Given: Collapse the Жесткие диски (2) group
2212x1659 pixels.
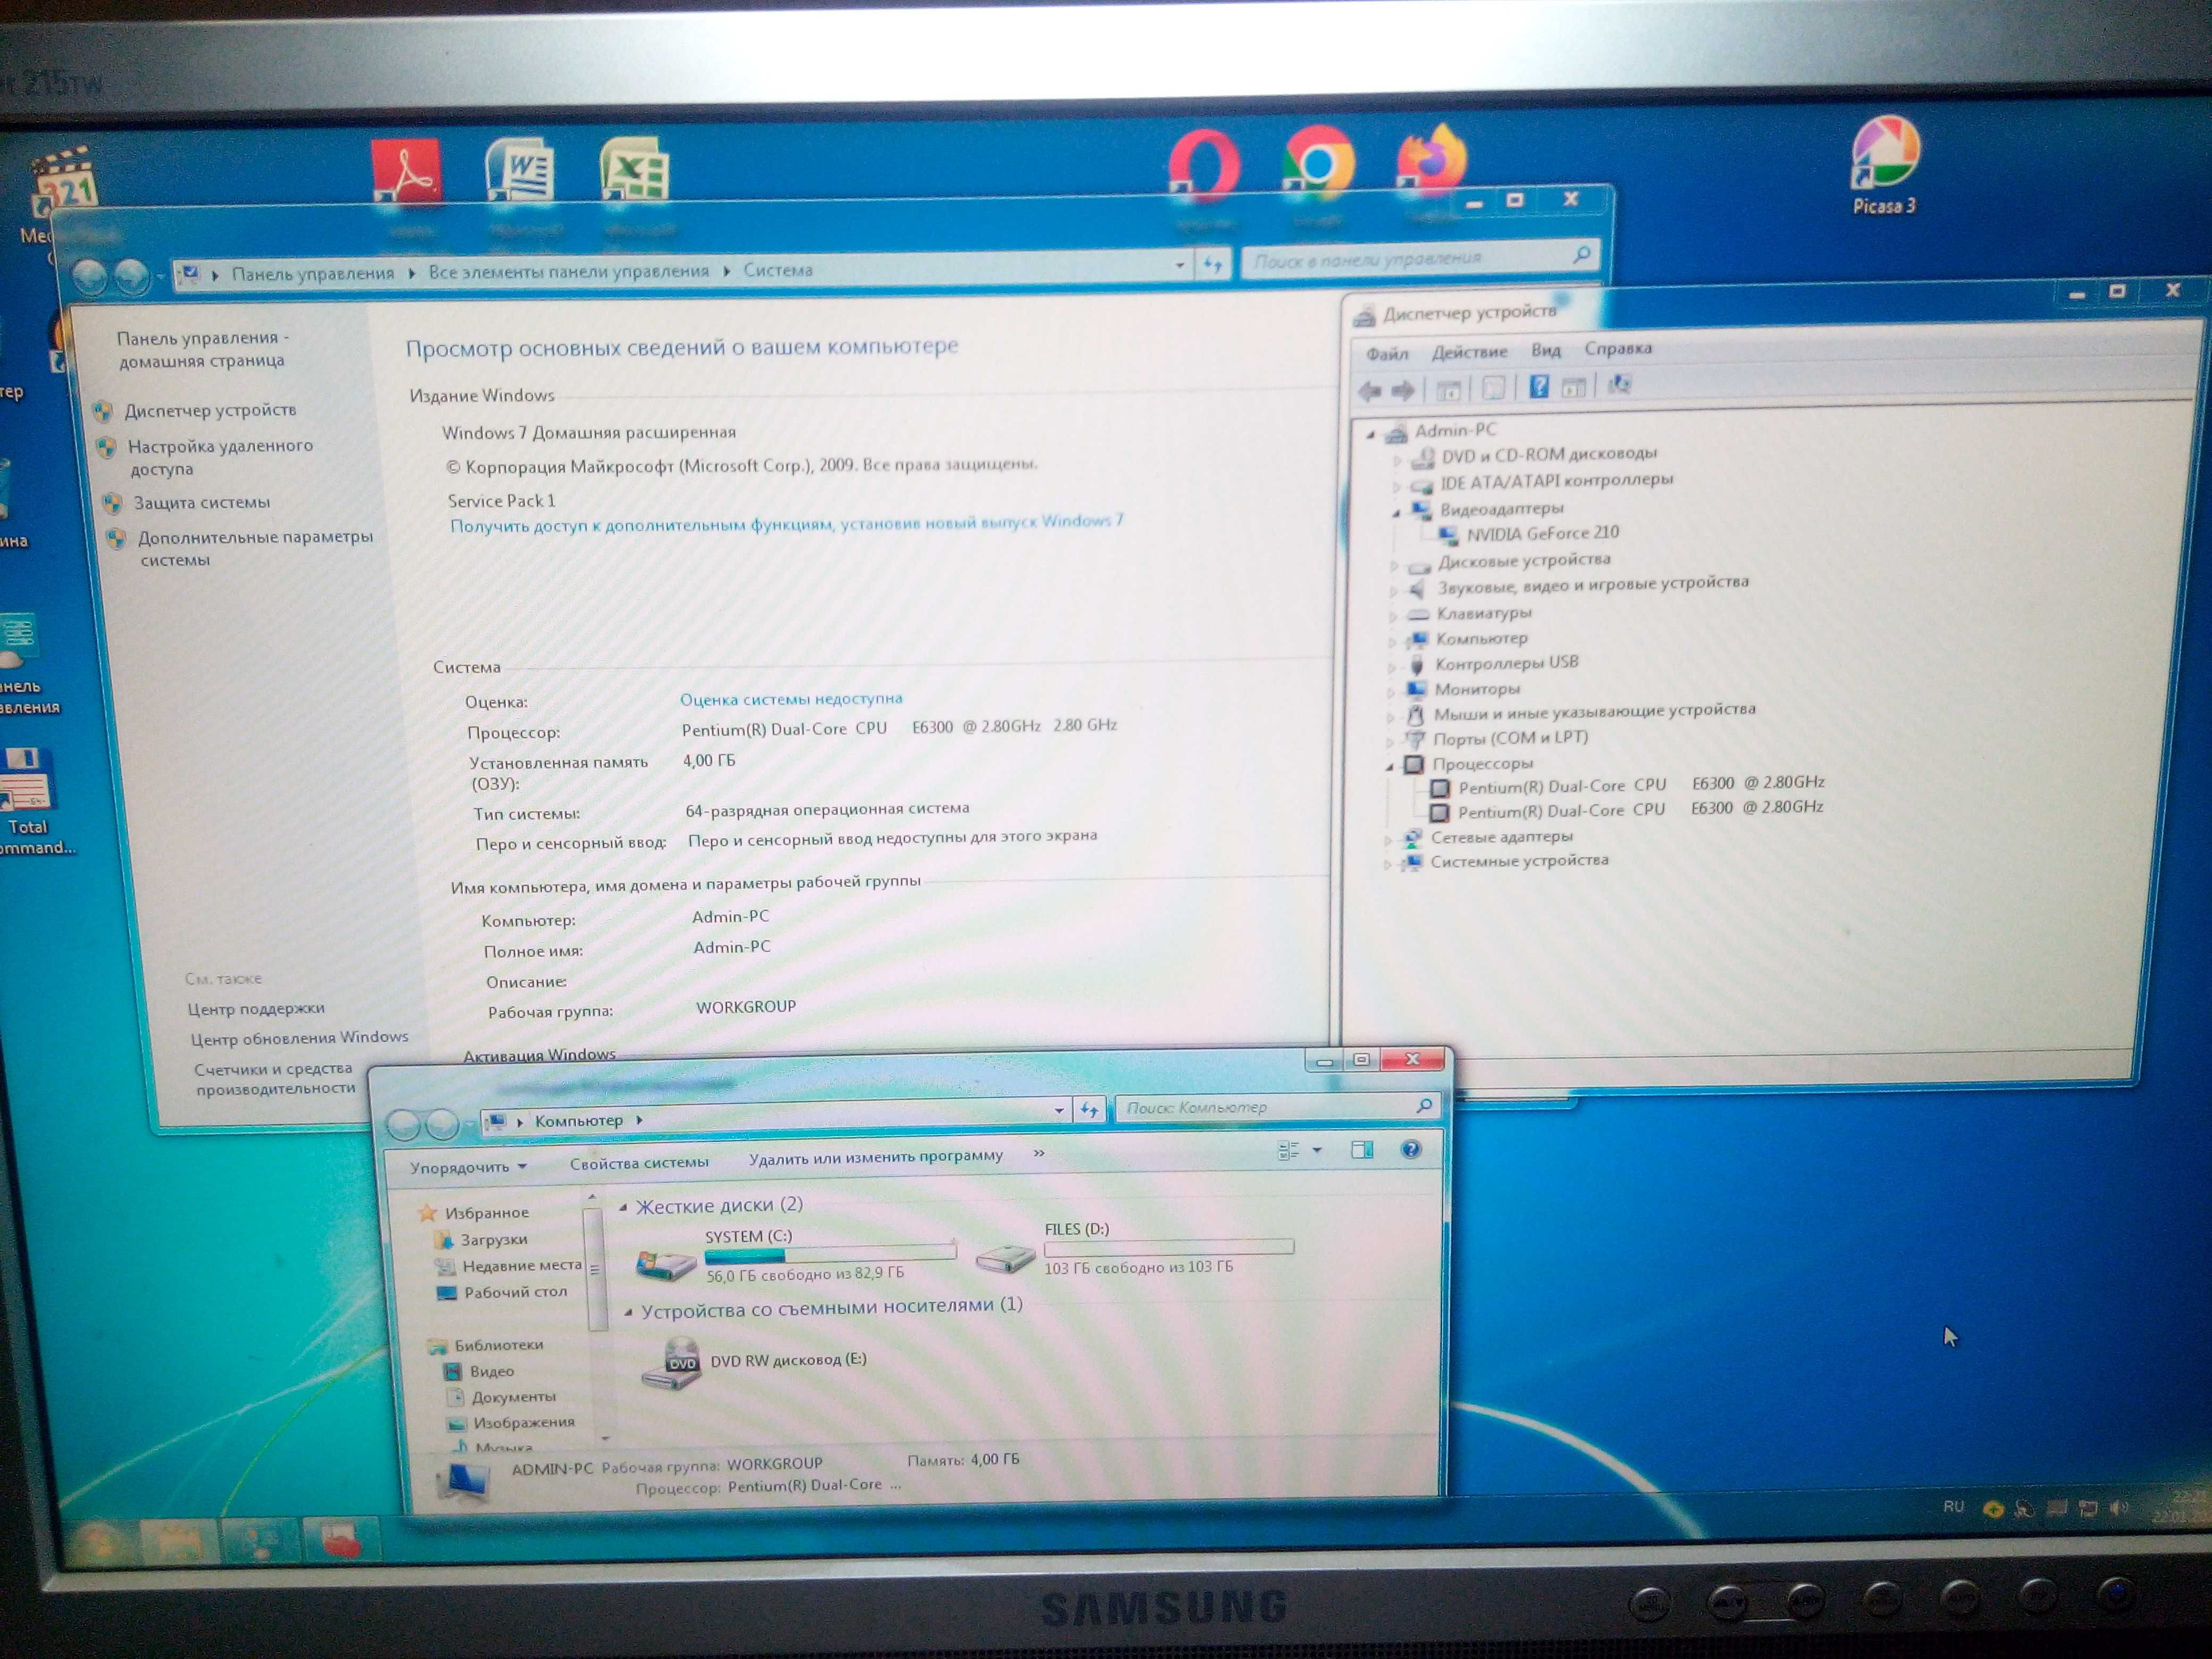Looking at the screenshot, I should tap(623, 1208).
